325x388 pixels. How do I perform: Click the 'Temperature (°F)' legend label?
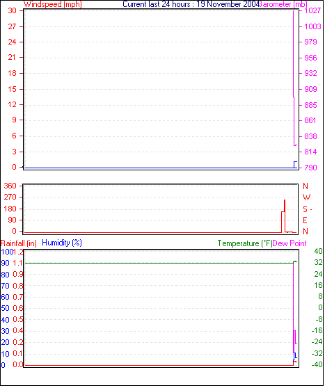(245, 243)
